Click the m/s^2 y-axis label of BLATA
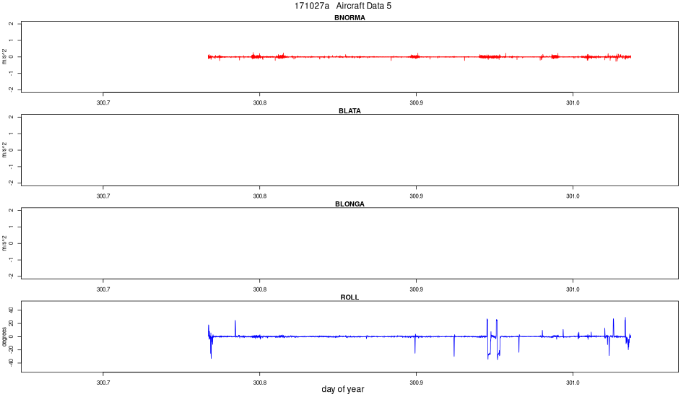 coord(4,150)
